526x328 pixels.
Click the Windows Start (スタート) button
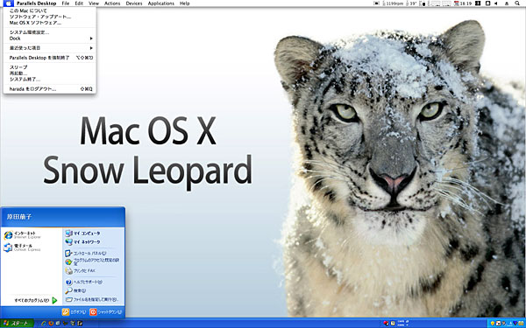pyautogui.click(x=17, y=324)
